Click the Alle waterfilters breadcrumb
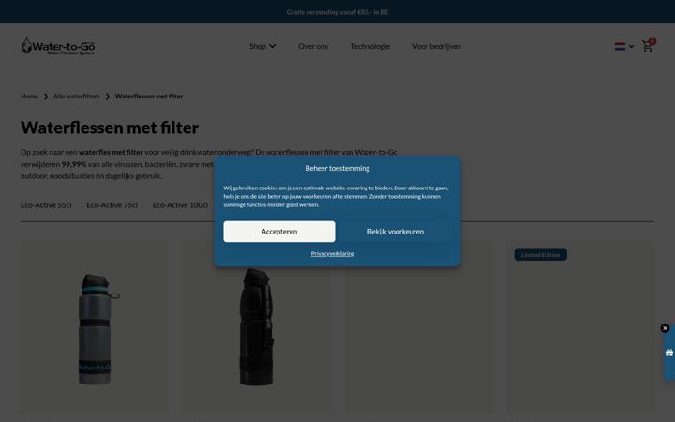This screenshot has height=422, width=675. (x=76, y=96)
